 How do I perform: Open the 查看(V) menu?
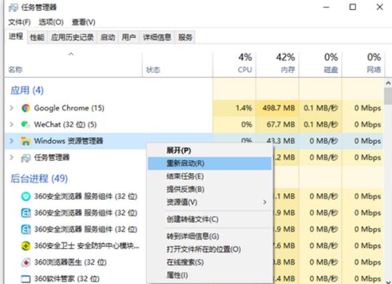click(x=84, y=23)
